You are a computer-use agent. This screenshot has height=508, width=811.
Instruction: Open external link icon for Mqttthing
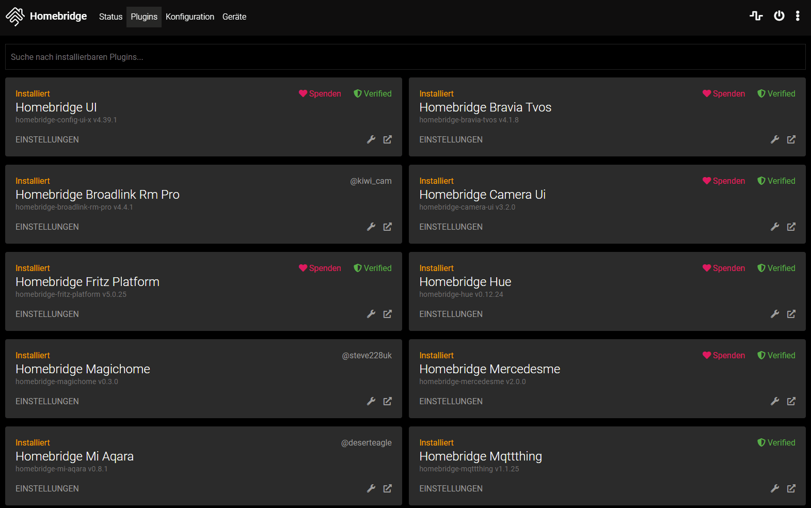pyautogui.click(x=791, y=488)
